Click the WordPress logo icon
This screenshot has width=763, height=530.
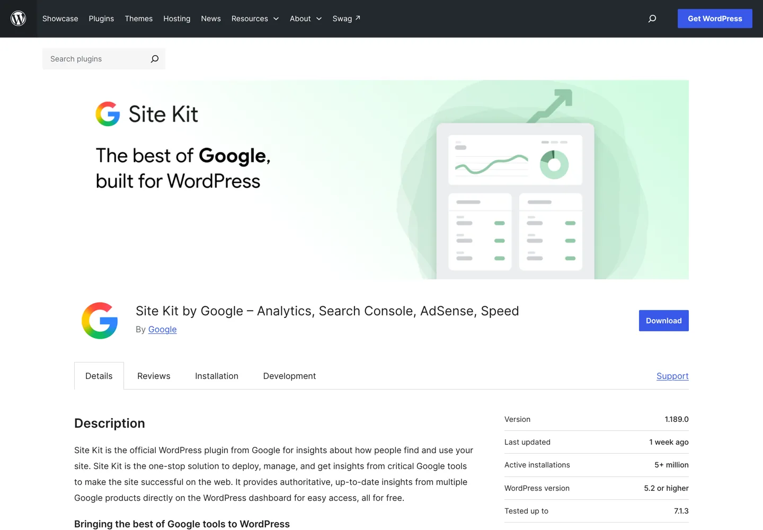click(x=19, y=19)
